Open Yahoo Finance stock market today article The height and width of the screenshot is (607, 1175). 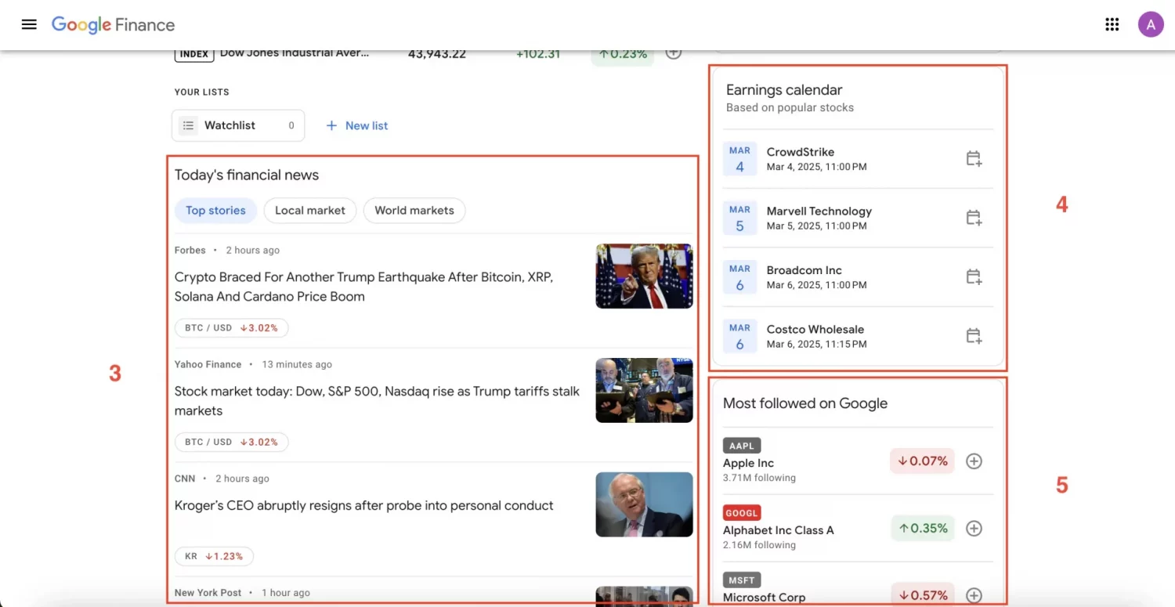(x=377, y=401)
